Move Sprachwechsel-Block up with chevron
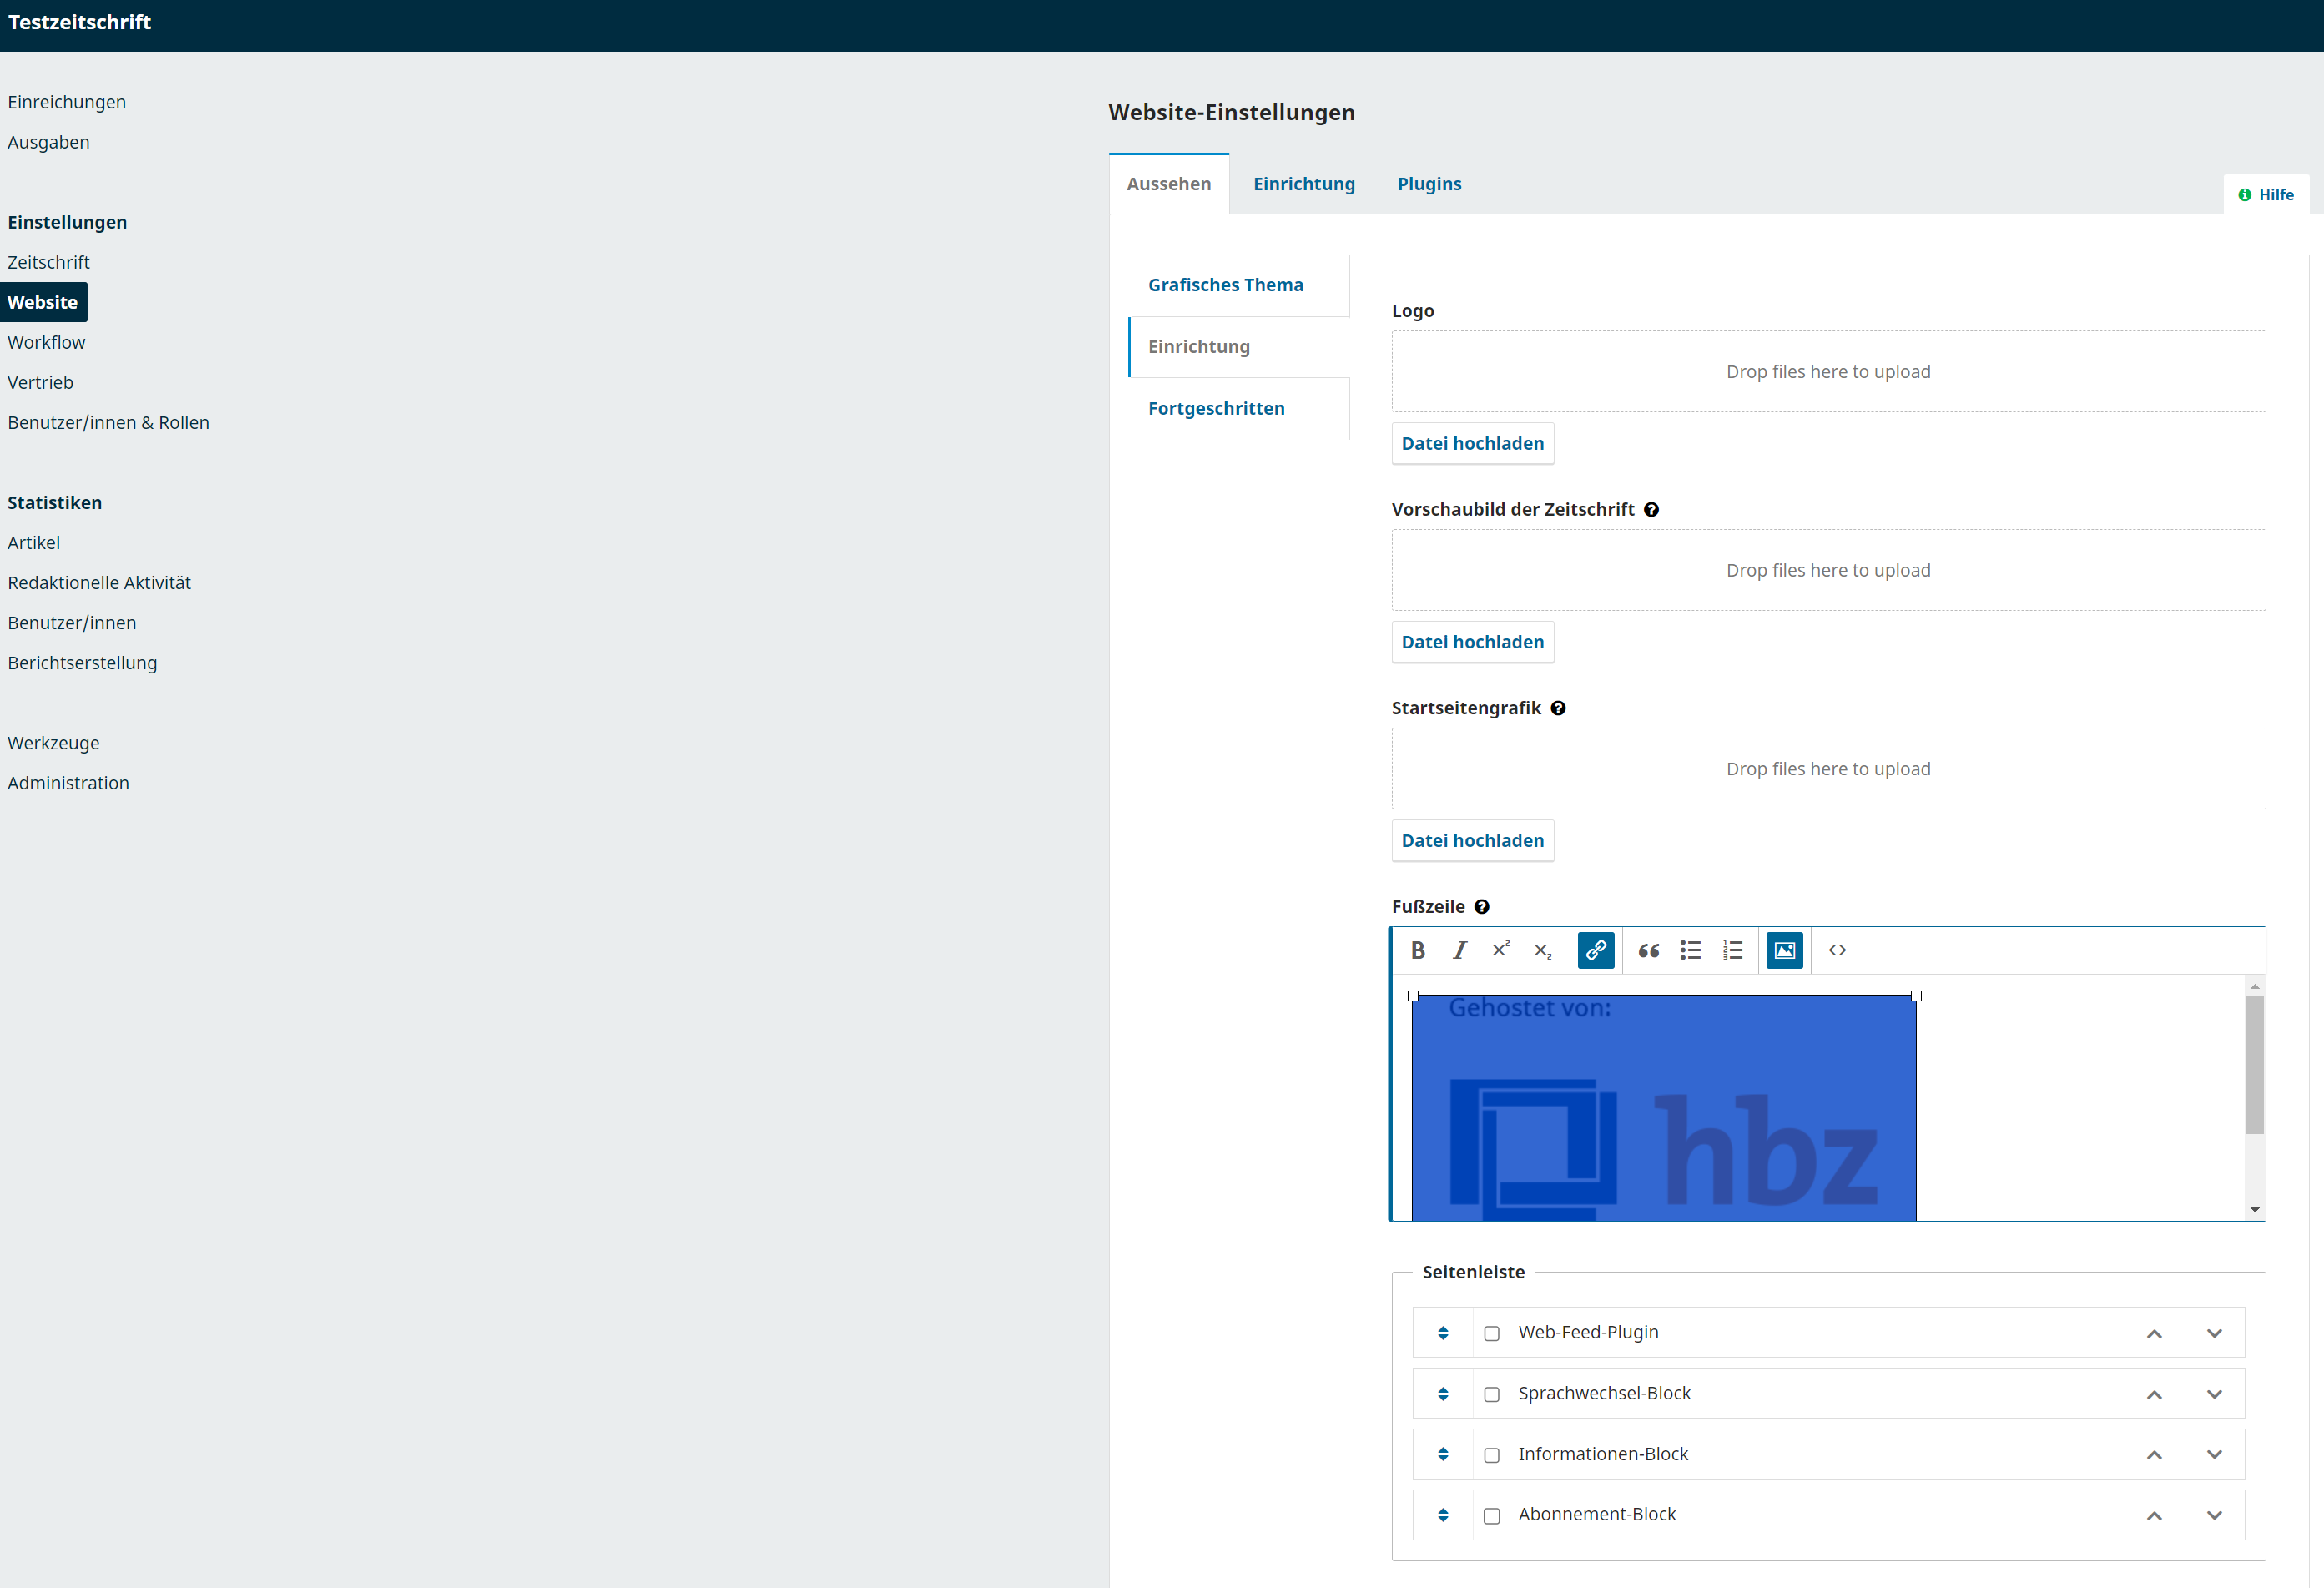 pyautogui.click(x=2154, y=1394)
